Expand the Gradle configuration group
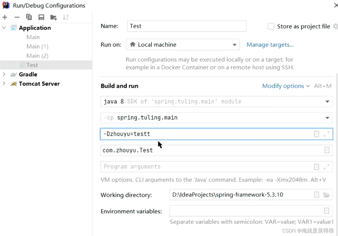The width and height of the screenshot is (338, 236). click(4, 74)
